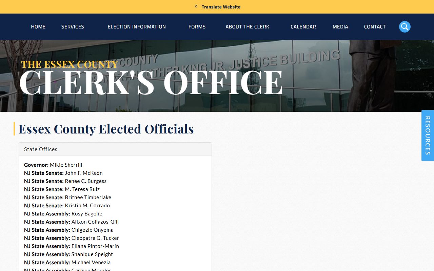Image resolution: width=434 pixels, height=271 pixels.
Task: Open the ELECTION INFORMATION menu
Action: pos(137,27)
